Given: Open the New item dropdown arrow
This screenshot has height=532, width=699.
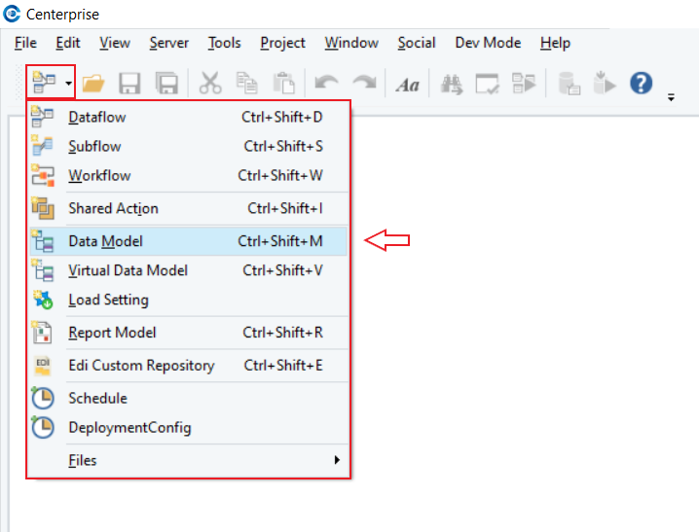Looking at the screenshot, I should 68,83.
